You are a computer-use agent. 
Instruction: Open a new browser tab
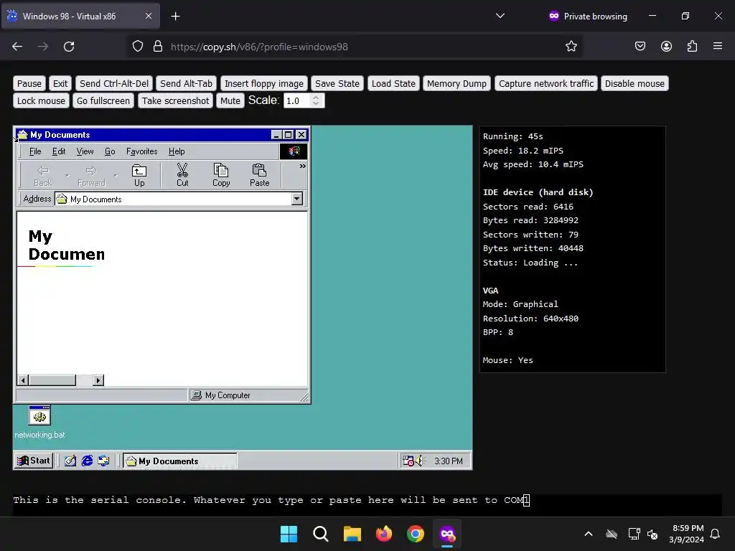pos(175,17)
